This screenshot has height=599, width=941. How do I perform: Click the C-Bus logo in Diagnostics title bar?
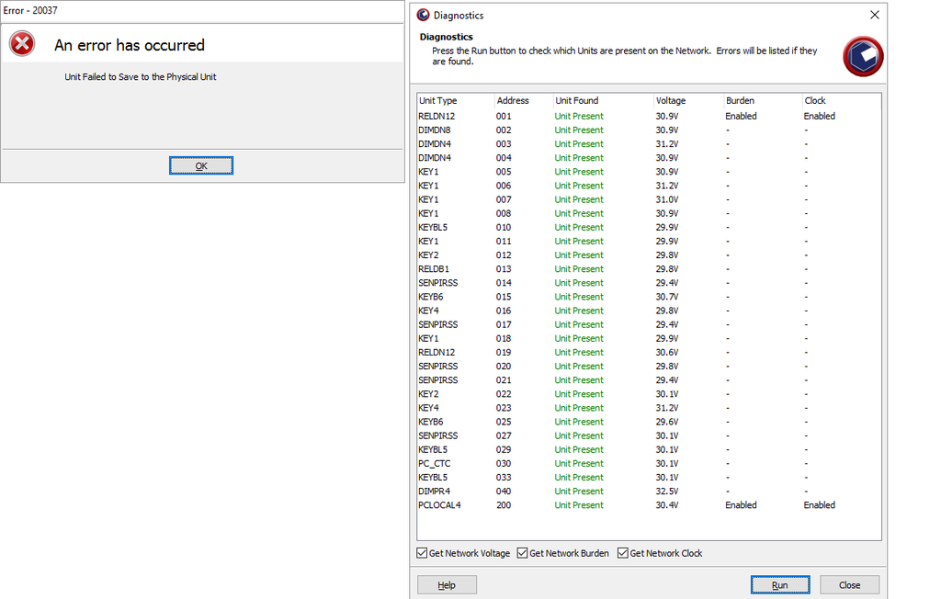point(423,15)
